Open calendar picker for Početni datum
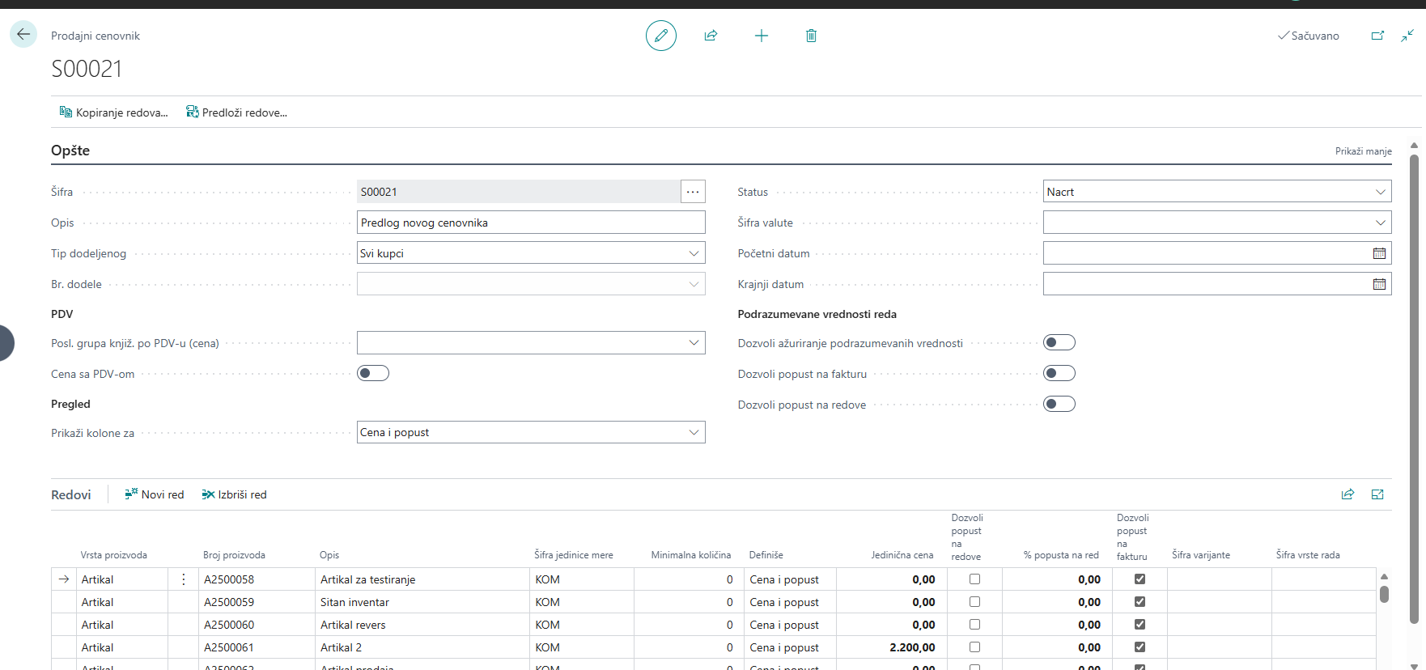1426x670 pixels. (x=1379, y=253)
